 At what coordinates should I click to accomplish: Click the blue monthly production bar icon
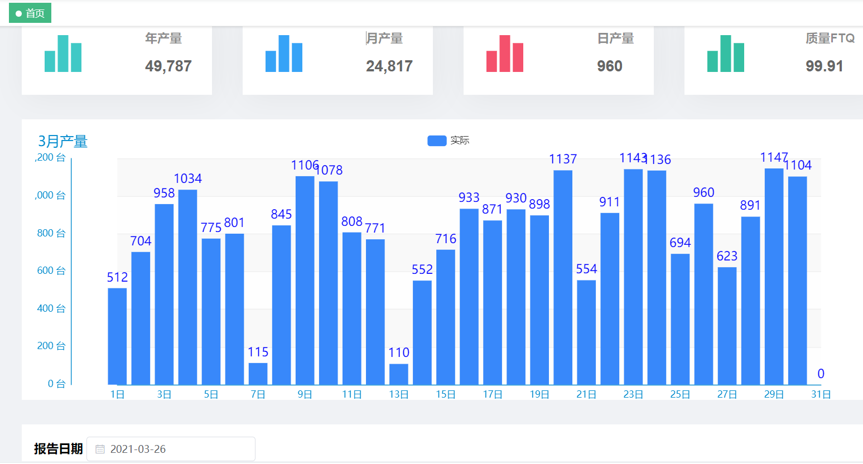284,54
